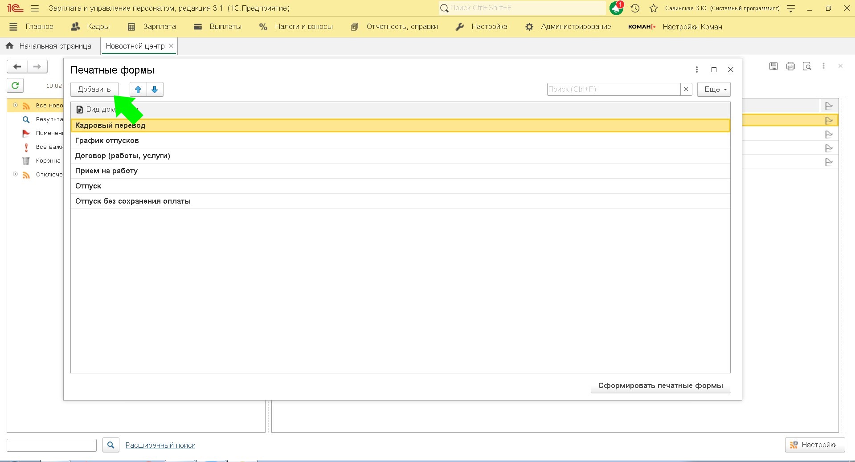Click the green refresh icon
855x462 pixels.
[15, 86]
